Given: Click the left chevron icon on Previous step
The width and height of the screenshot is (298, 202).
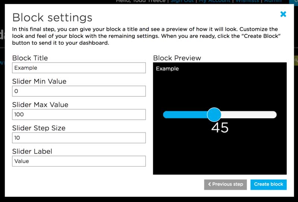Looking at the screenshot, I should tap(209, 184).
